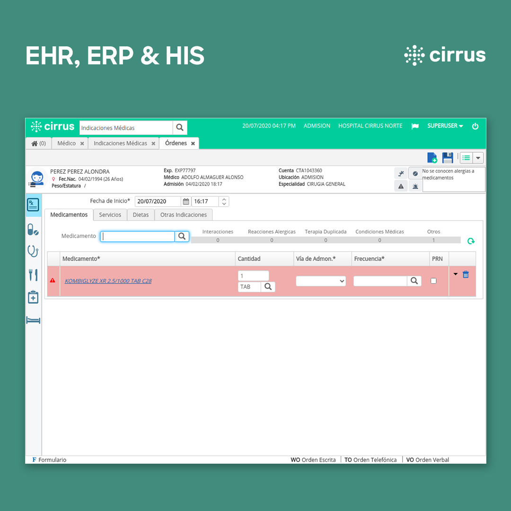The width and height of the screenshot is (511, 511).
Task: Open the Dietas tab
Action: point(141,215)
